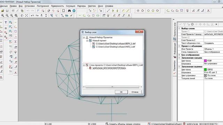Click the Цвет штриховки По стилю swatch

205,76
